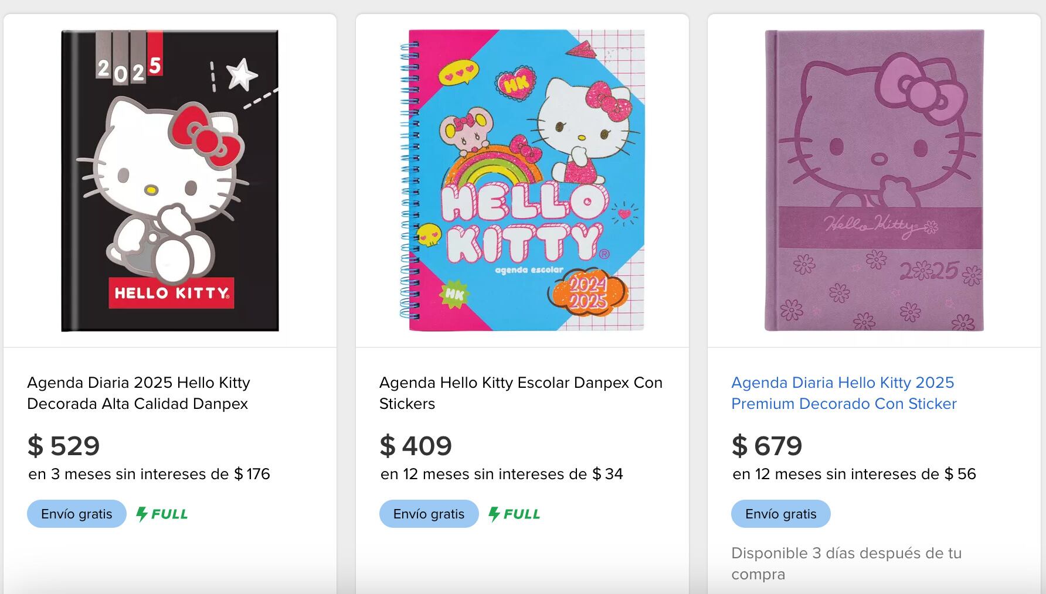Click "en 12 meses sin intereses de $ 34"

click(501, 474)
